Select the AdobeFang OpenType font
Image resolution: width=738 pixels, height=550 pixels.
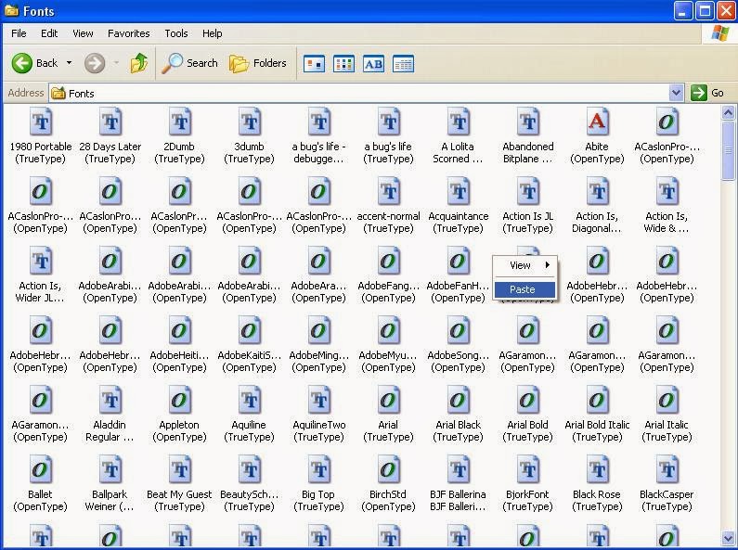pyautogui.click(x=388, y=275)
